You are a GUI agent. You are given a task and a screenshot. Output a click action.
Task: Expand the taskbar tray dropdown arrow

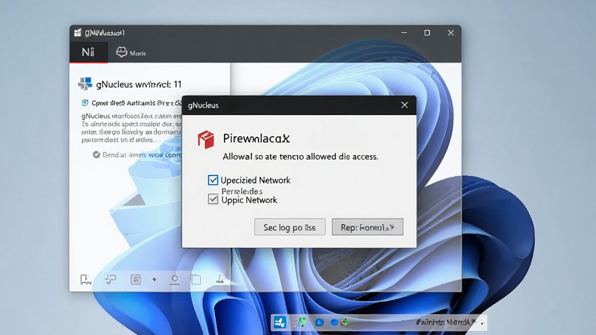(x=482, y=323)
